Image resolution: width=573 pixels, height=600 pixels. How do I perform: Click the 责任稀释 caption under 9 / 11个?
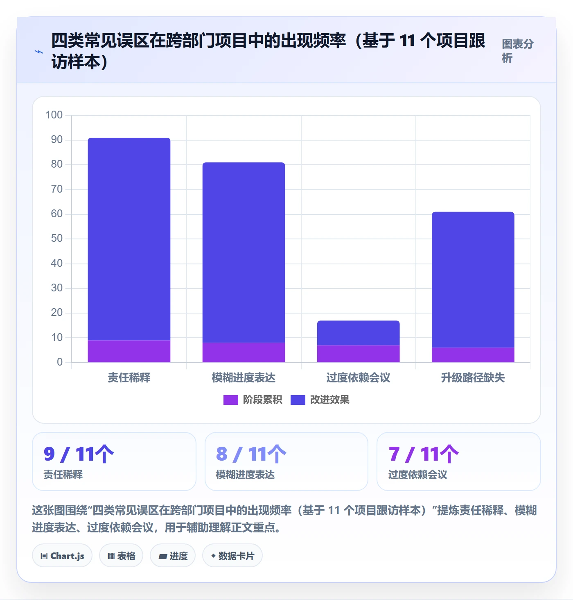pyautogui.click(x=63, y=475)
